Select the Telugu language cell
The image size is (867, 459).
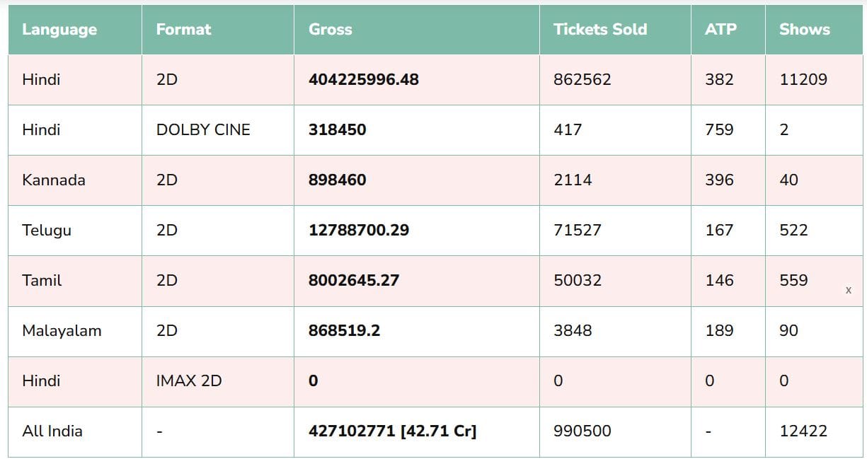coord(47,231)
